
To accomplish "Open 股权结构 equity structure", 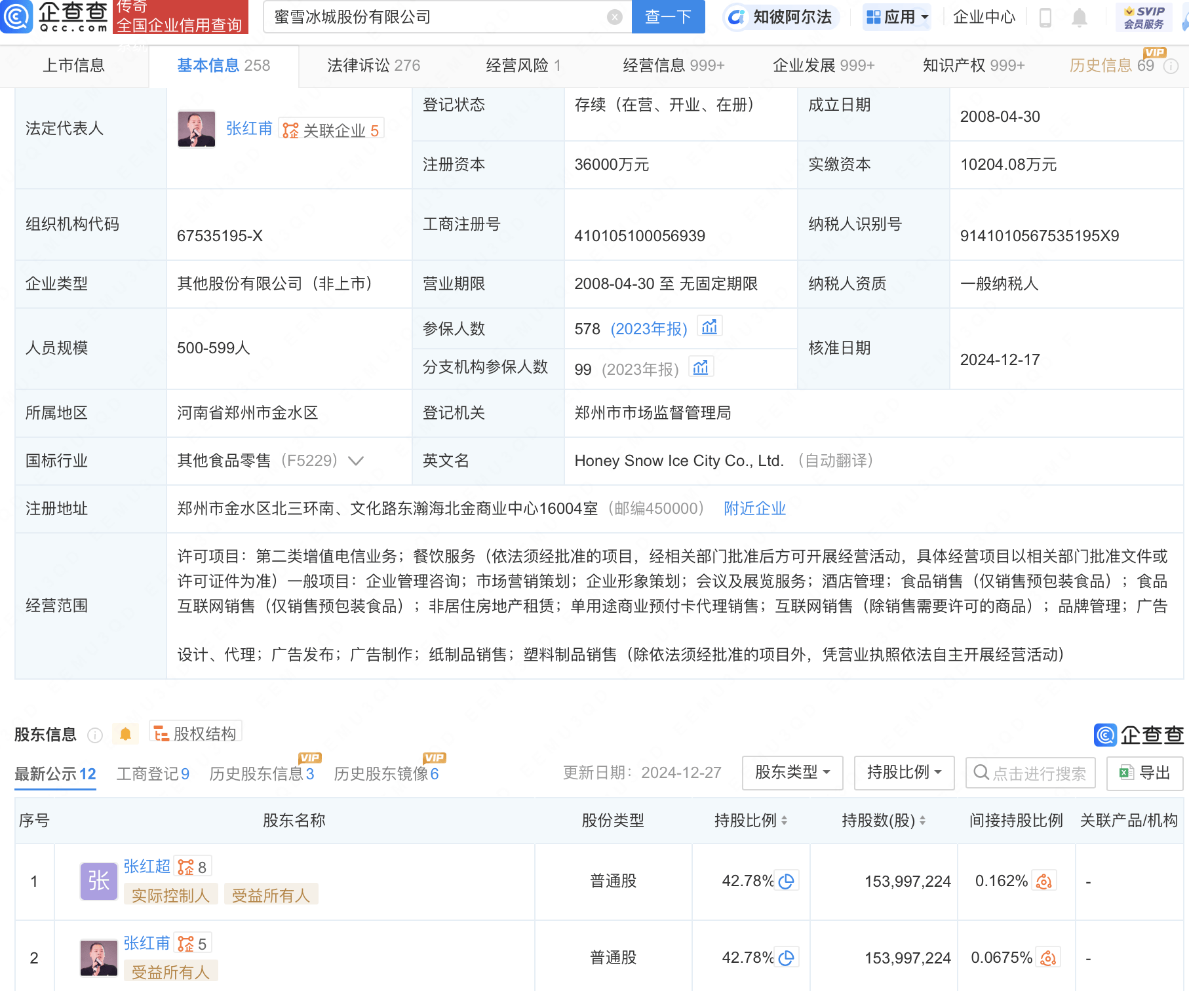I will coord(196,733).
